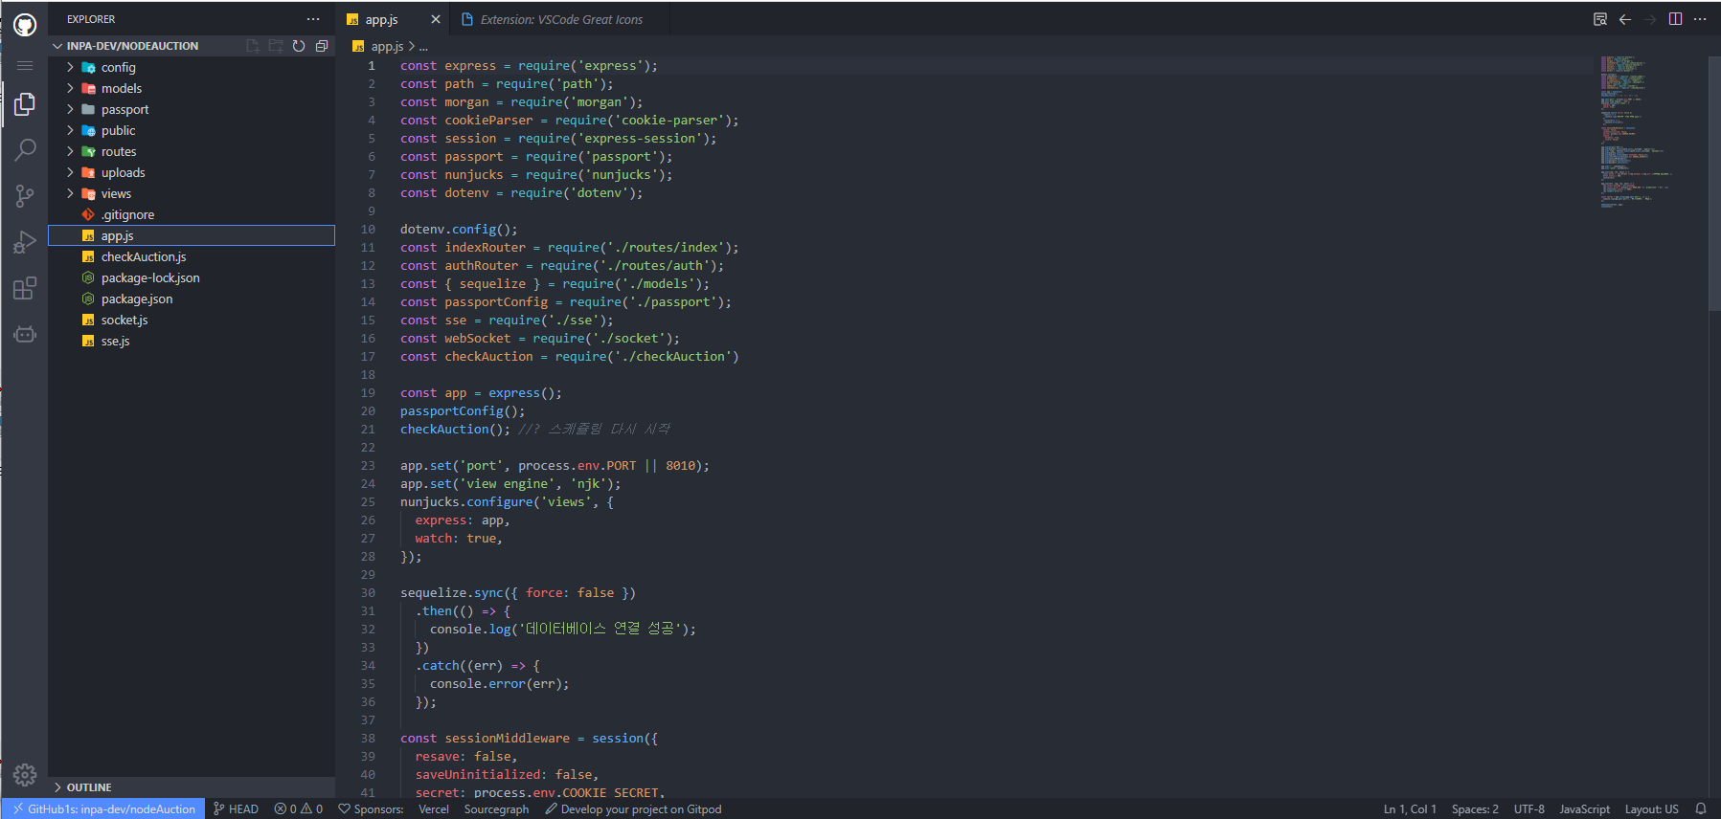Select app.js in the file tree
The height and width of the screenshot is (819, 1721).
[x=192, y=235]
